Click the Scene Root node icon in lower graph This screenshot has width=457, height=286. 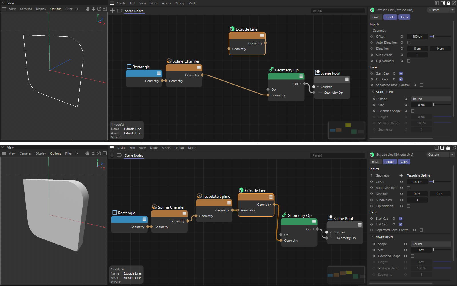(x=330, y=218)
